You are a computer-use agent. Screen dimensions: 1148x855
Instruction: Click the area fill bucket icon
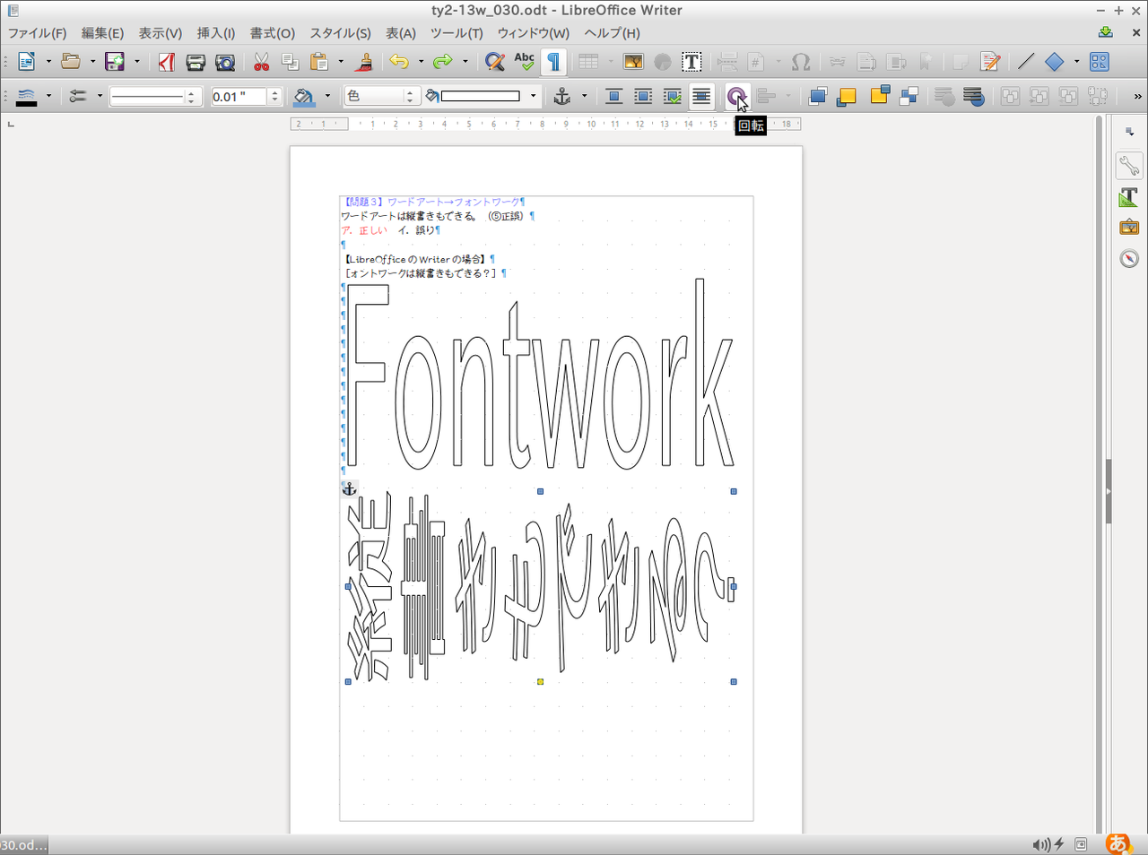click(x=304, y=97)
